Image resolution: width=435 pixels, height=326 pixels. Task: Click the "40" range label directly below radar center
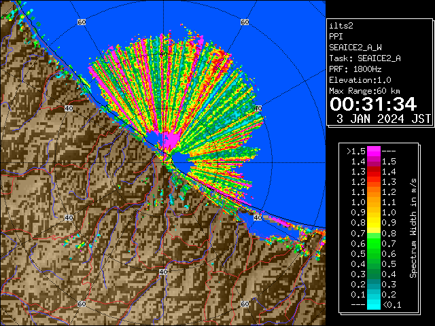(163, 272)
